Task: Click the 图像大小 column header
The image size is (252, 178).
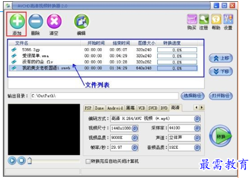Action: click(x=144, y=43)
